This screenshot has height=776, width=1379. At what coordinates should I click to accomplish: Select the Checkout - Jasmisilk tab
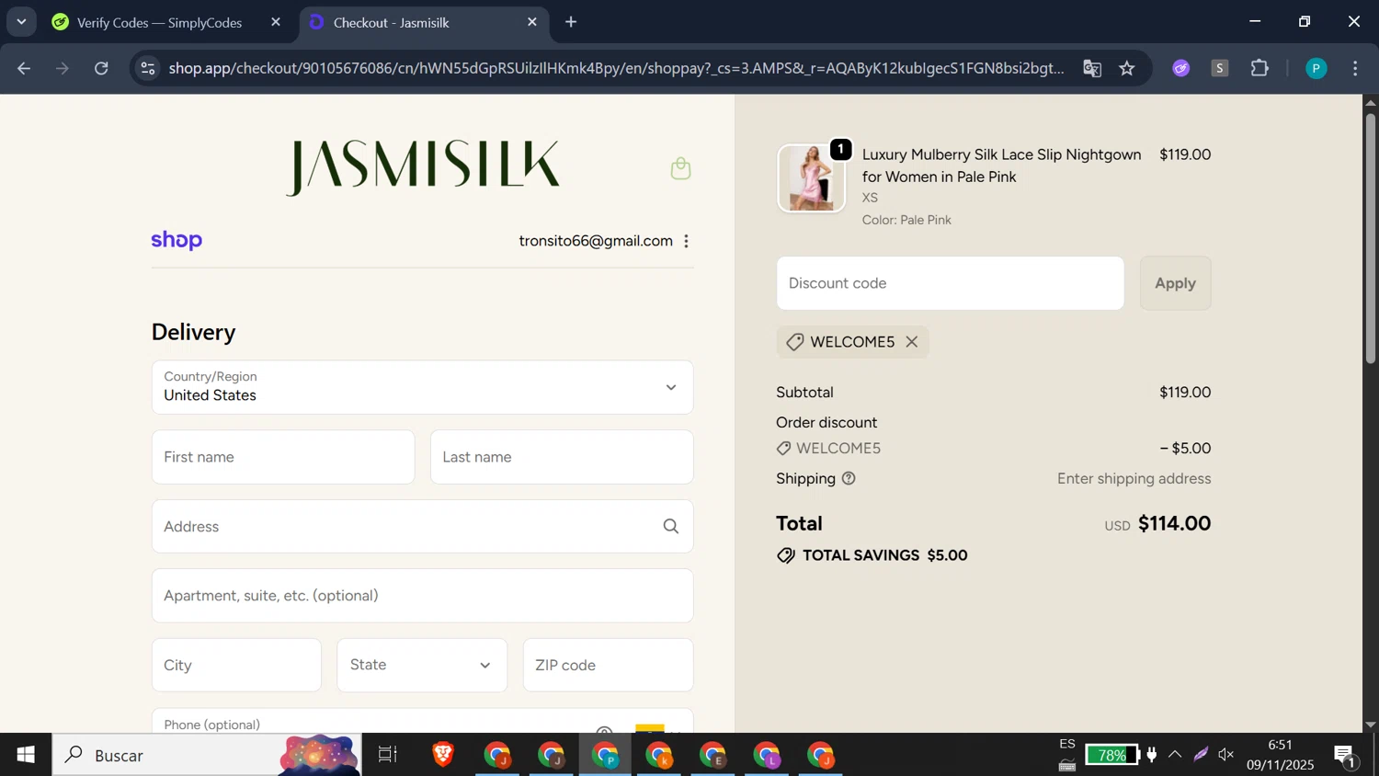pos(391,22)
